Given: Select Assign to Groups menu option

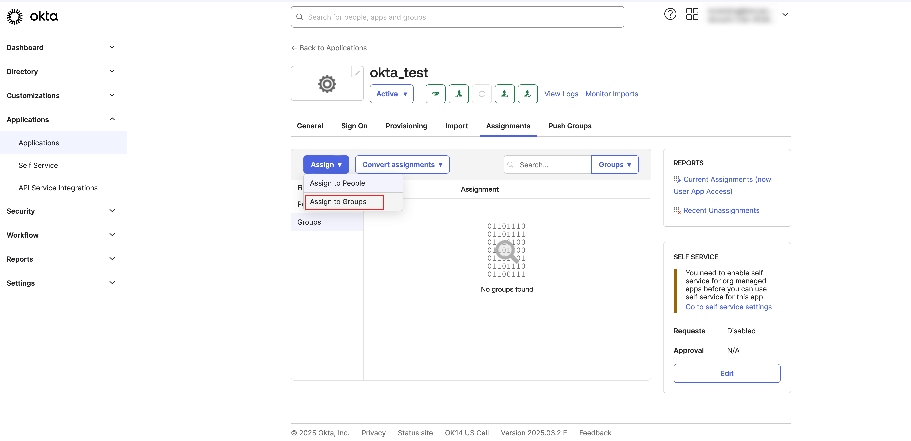Looking at the screenshot, I should [338, 202].
